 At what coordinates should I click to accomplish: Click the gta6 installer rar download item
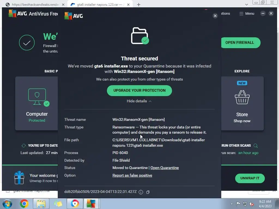coord(32,191)
